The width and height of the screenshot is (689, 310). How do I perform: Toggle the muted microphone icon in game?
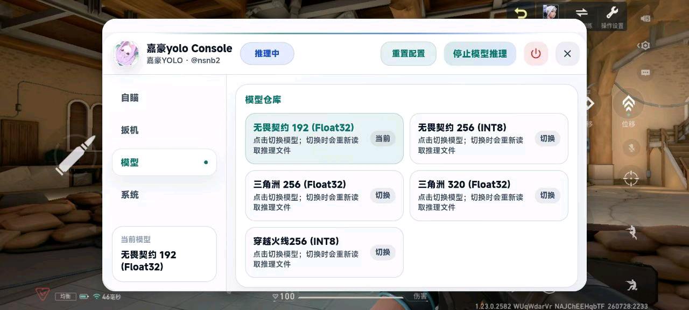tap(630, 147)
